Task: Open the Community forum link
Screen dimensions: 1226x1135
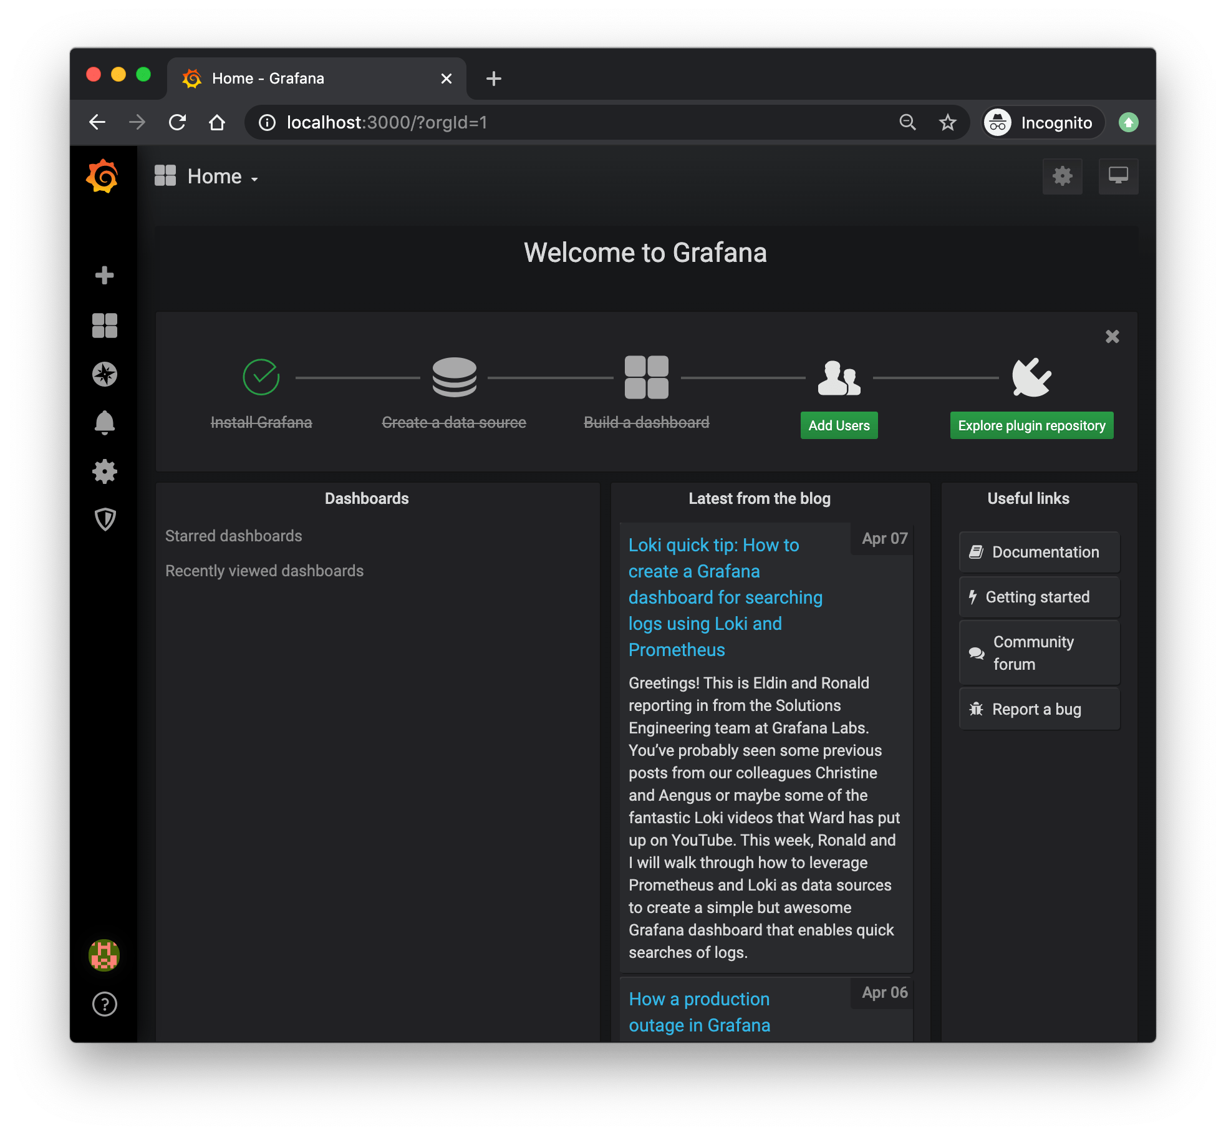Action: tap(1040, 653)
